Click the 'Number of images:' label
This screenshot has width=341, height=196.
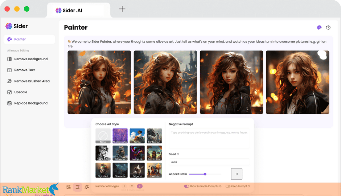[x=107, y=186]
